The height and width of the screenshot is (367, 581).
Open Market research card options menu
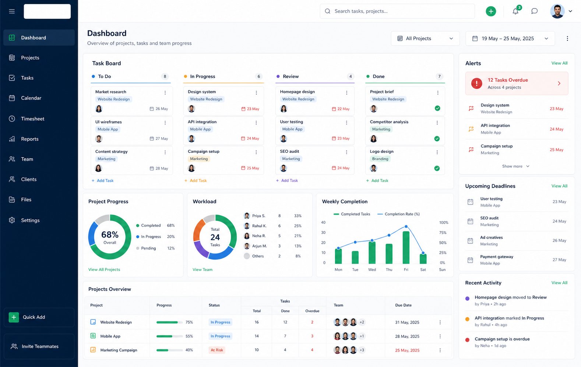pos(165,93)
